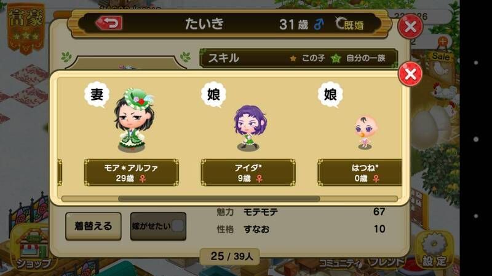Click the 着替える button
Image resolution: width=492 pixels, height=276 pixels.
click(93, 226)
